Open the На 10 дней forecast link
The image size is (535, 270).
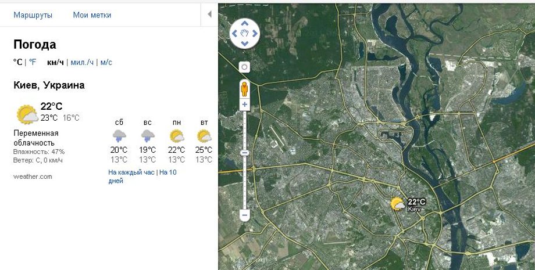[x=167, y=172]
